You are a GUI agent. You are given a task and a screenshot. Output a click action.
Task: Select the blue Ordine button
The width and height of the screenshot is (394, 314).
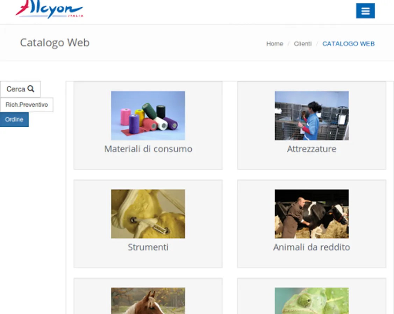[x=14, y=119]
